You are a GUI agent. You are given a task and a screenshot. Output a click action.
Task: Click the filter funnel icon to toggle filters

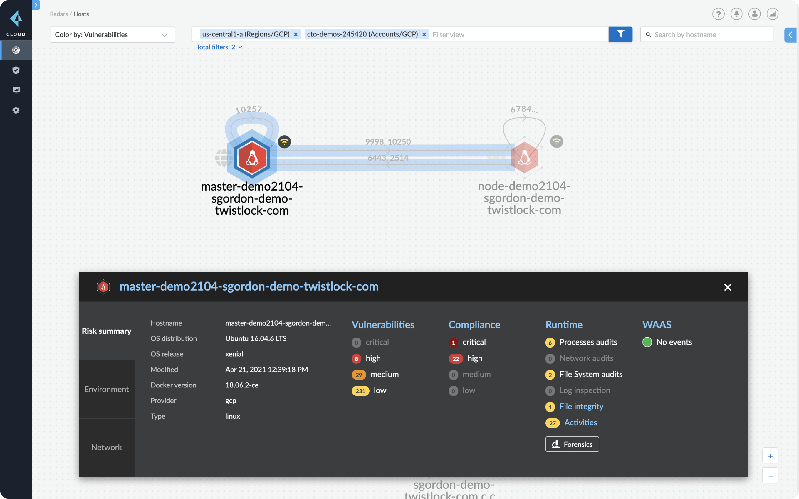tap(621, 35)
